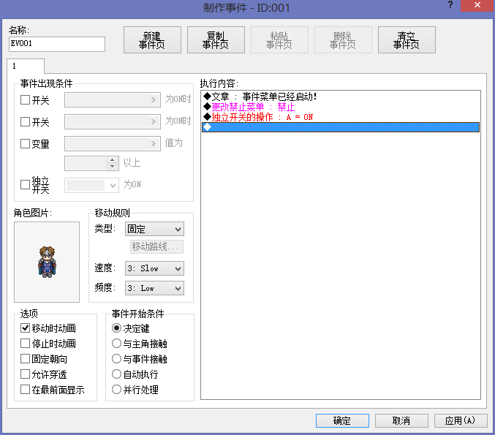This screenshot has height=435, width=495.
Task: Open the 频度 dropdown showing 3: Low
Action: point(155,288)
